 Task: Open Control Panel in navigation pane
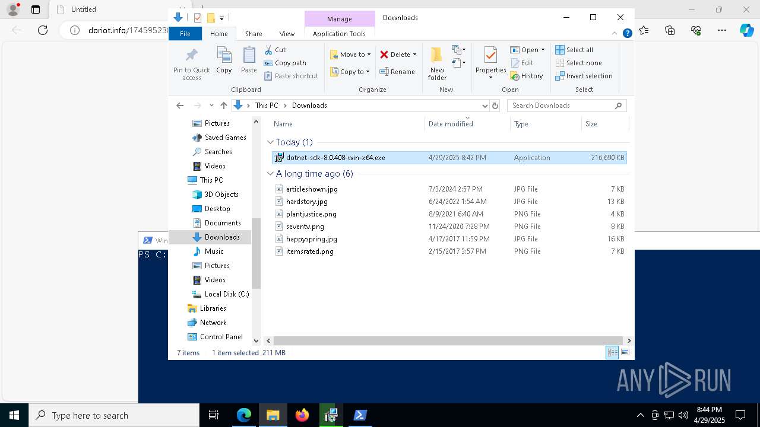[221, 337]
